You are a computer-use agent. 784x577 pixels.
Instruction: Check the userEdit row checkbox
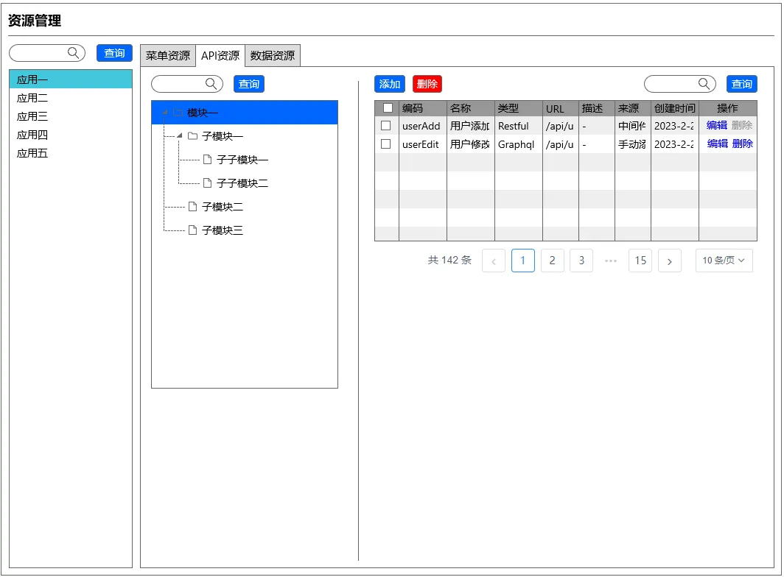(385, 144)
